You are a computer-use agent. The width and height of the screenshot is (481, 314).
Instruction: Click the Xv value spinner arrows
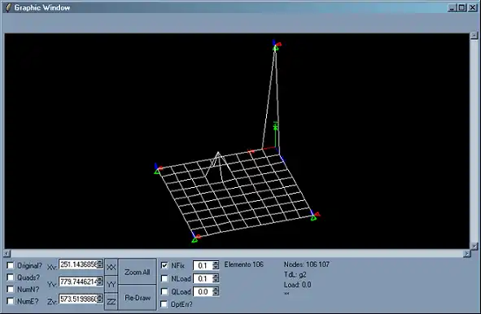[99, 264]
